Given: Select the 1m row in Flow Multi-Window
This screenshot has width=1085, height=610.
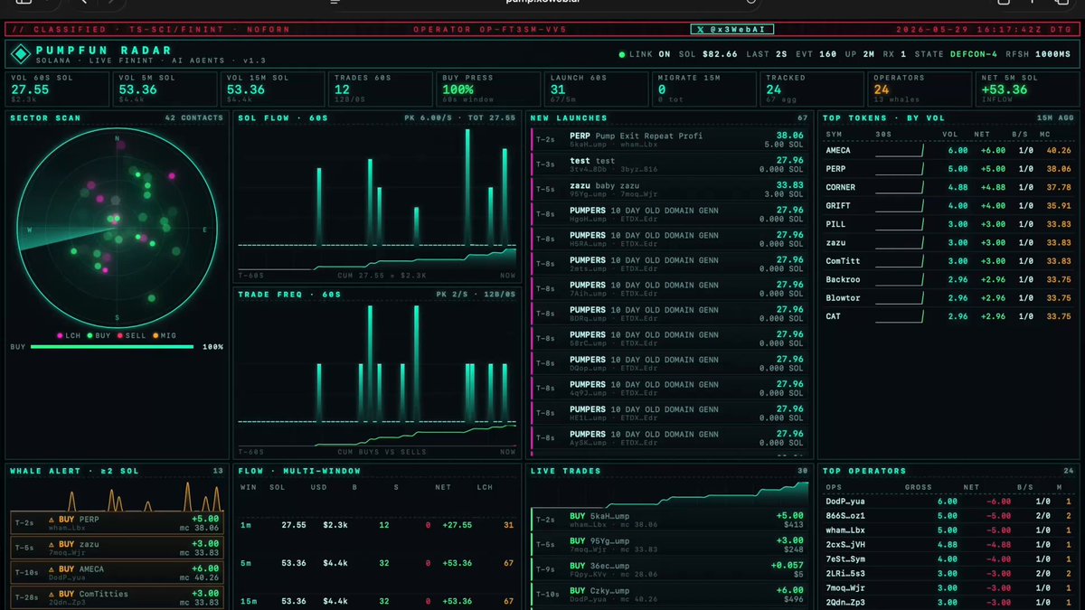Looking at the screenshot, I should click(377, 525).
